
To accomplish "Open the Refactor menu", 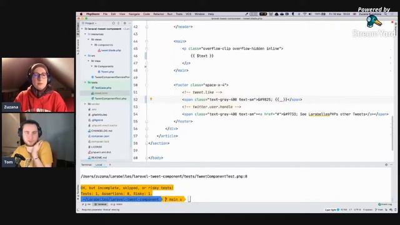I will click(x=158, y=14).
